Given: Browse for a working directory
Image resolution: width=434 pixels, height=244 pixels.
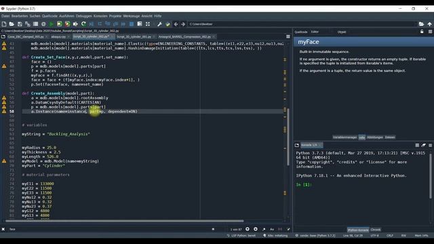Looking at the screenshot, I should 421,24.
